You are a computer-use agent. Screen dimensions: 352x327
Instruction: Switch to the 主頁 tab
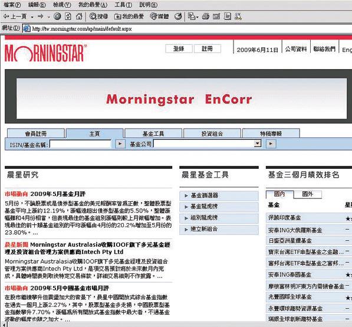(x=94, y=133)
